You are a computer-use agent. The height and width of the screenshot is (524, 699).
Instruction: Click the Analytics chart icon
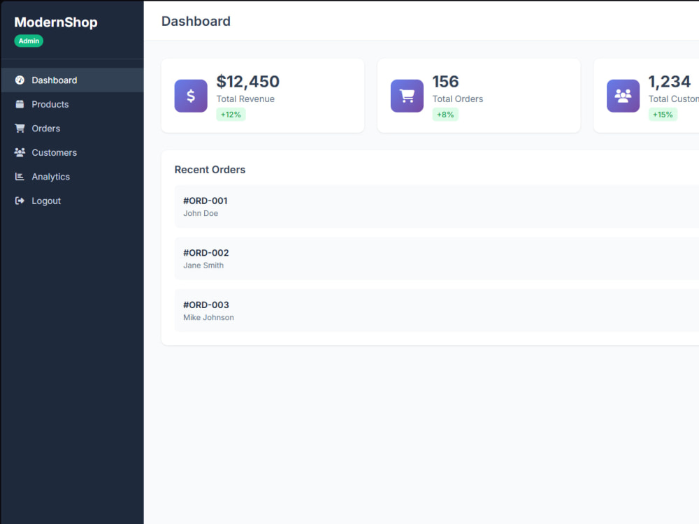pos(20,177)
